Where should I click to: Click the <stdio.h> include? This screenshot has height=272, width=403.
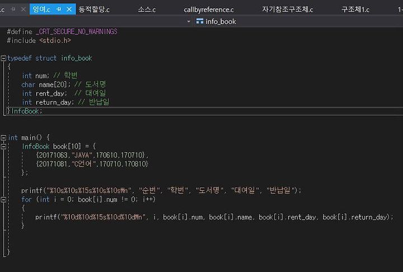55,41
